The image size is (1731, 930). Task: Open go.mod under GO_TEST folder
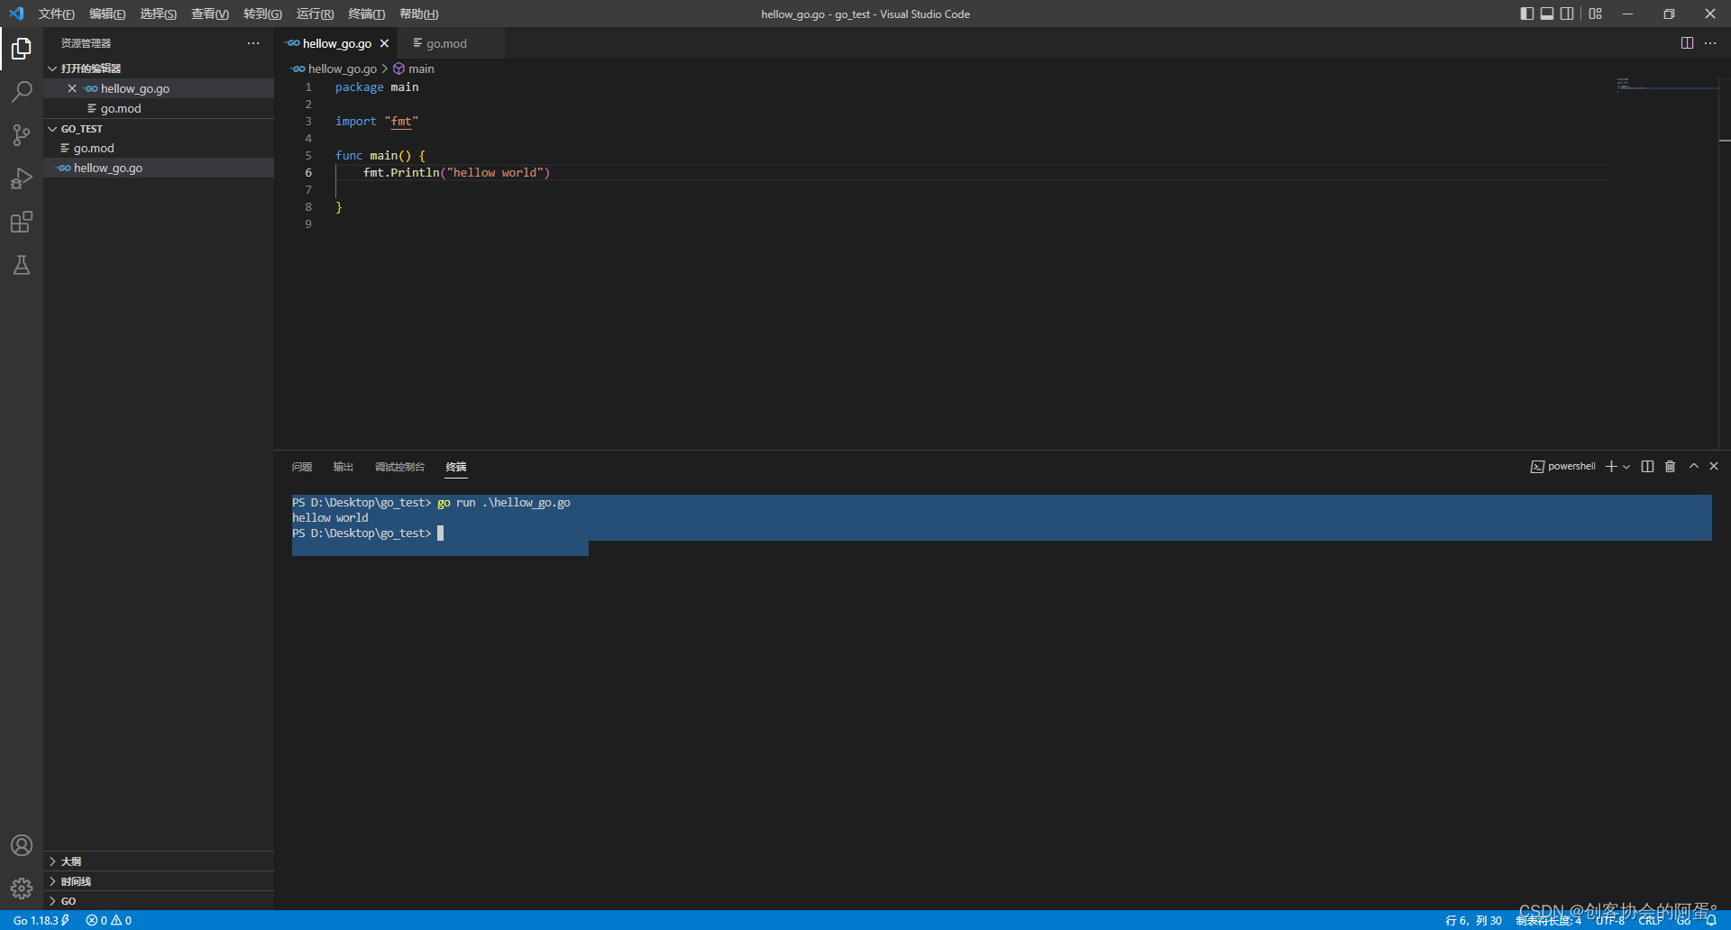click(159, 148)
